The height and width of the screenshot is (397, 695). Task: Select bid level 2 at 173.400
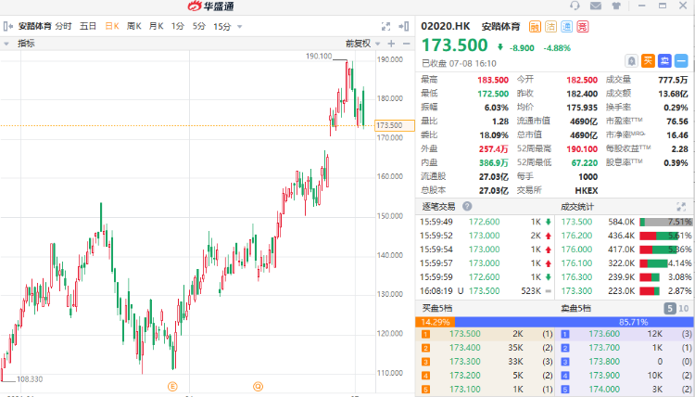pyautogui.click(x=486, y=348)
